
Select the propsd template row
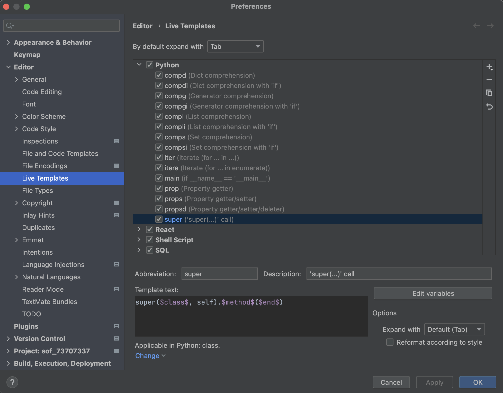coord(308,209)
